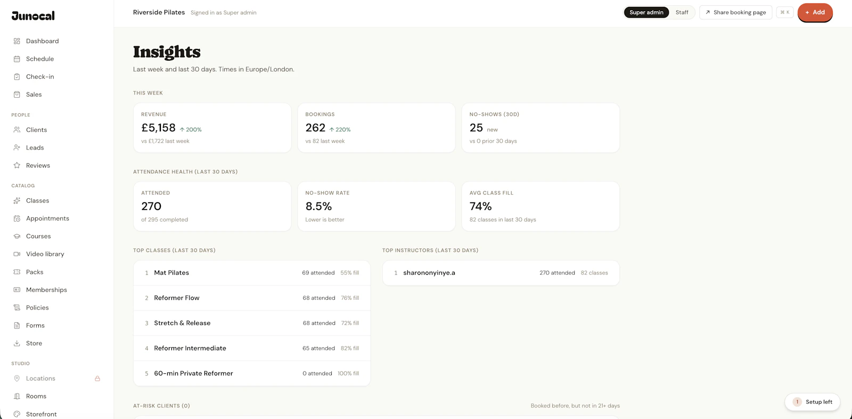Click the Forms document icon
This screenshot has height=419, width=852.
pyautogui.click(x=17, y=325)
